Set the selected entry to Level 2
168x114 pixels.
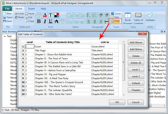tap(136, 76)
